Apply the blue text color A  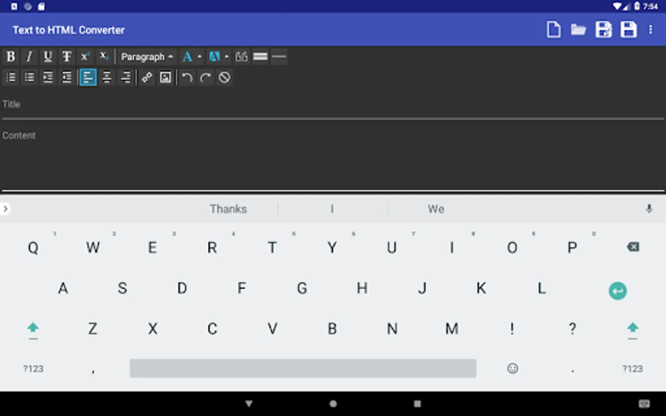[x=187, y=57]
